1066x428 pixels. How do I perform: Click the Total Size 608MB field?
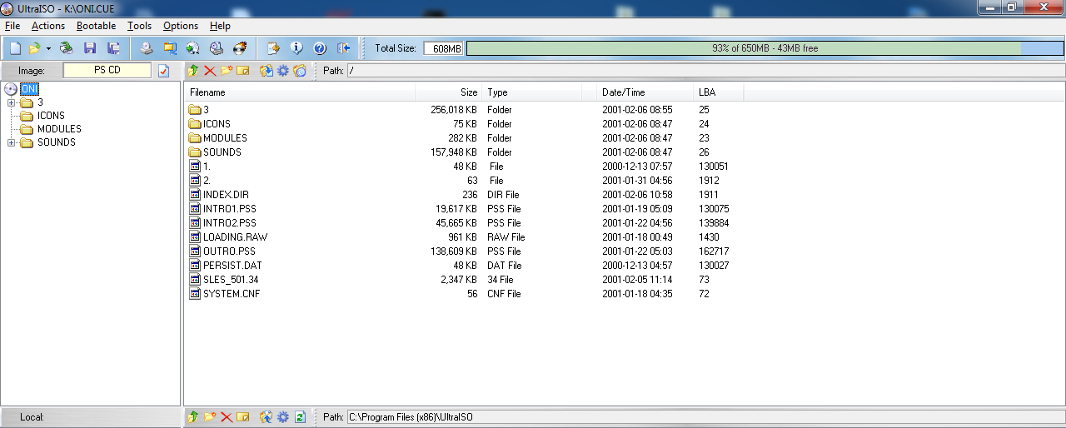point(443,48)
